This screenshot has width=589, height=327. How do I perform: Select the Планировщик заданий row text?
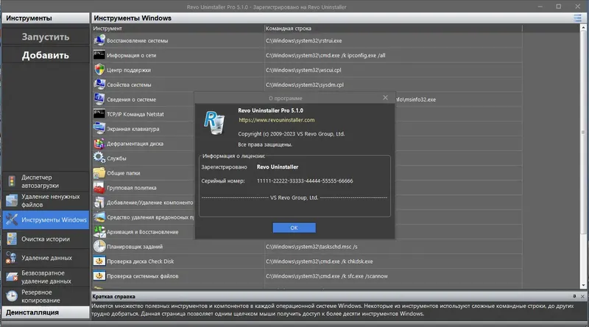(x=135, y=247)
